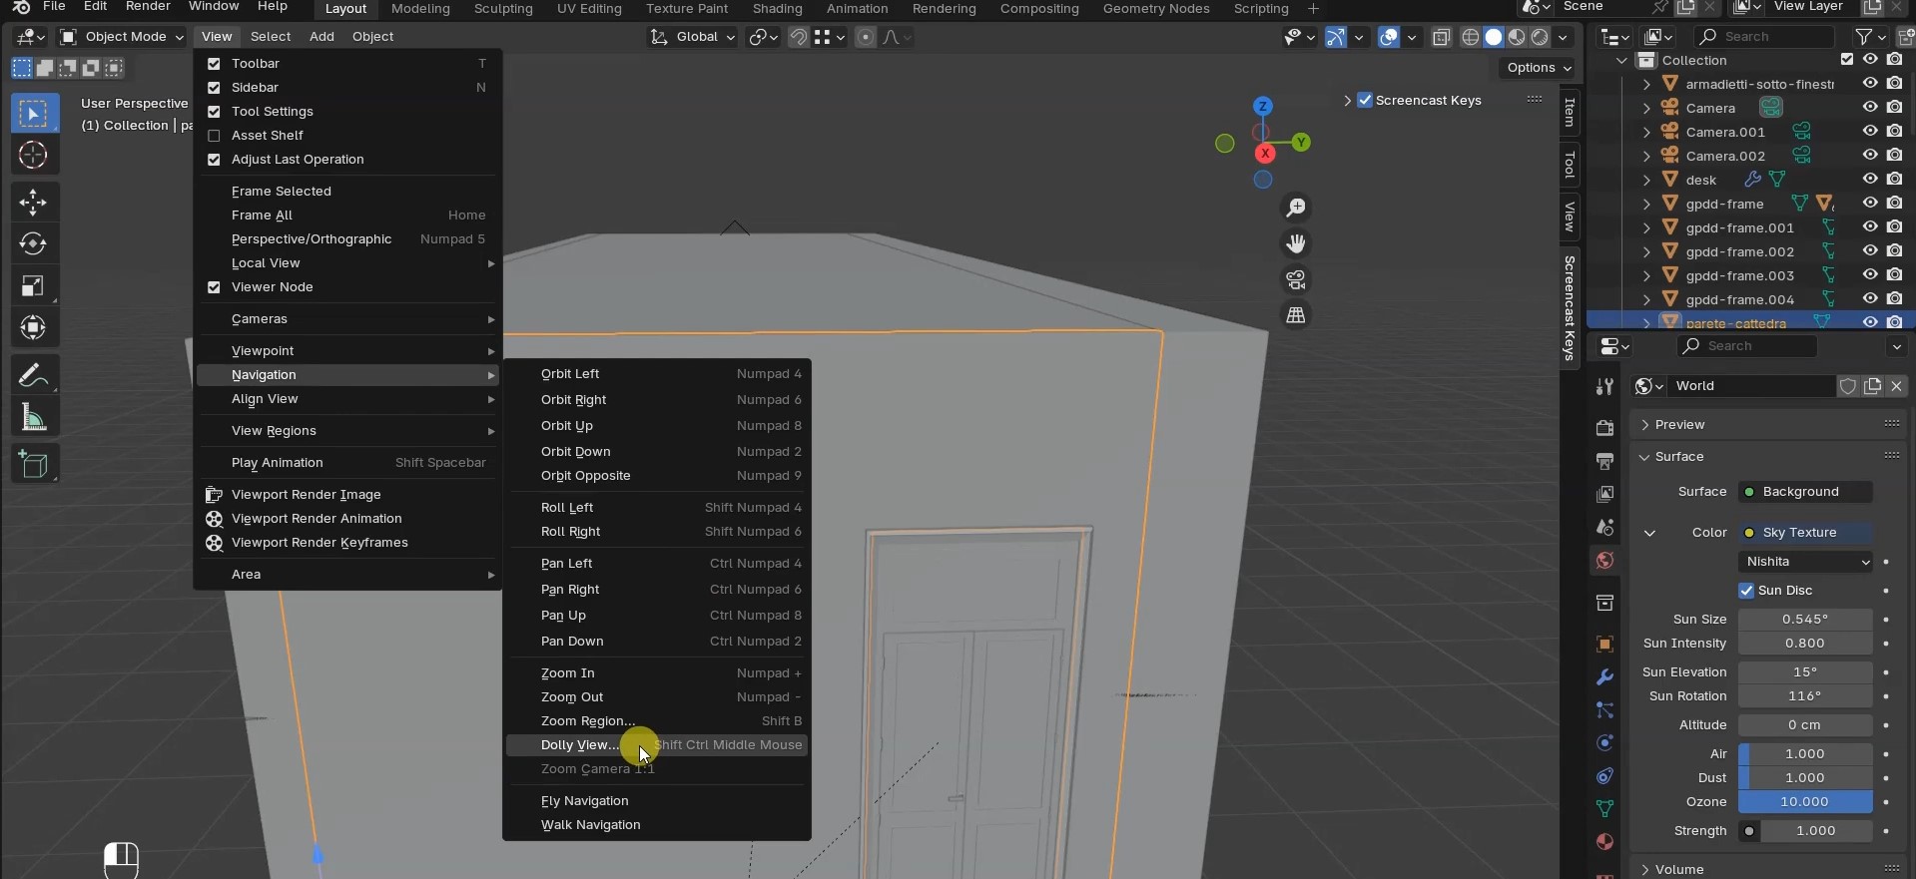Toggle camera view with camera gizmo icon
The height and width of the screenshot is (879, 1916).
coord(1296,279)
